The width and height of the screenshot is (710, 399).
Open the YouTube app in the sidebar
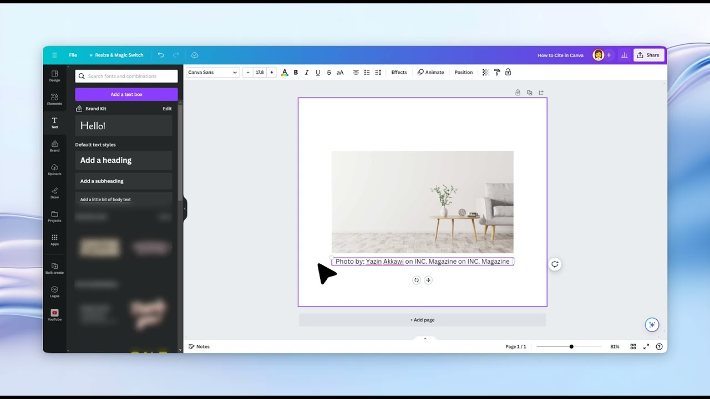pos(54,315)
